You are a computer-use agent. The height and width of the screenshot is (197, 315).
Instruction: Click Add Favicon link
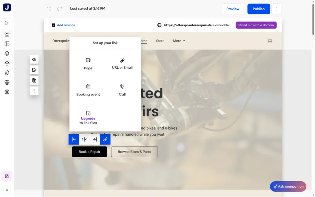pos(63,25)
